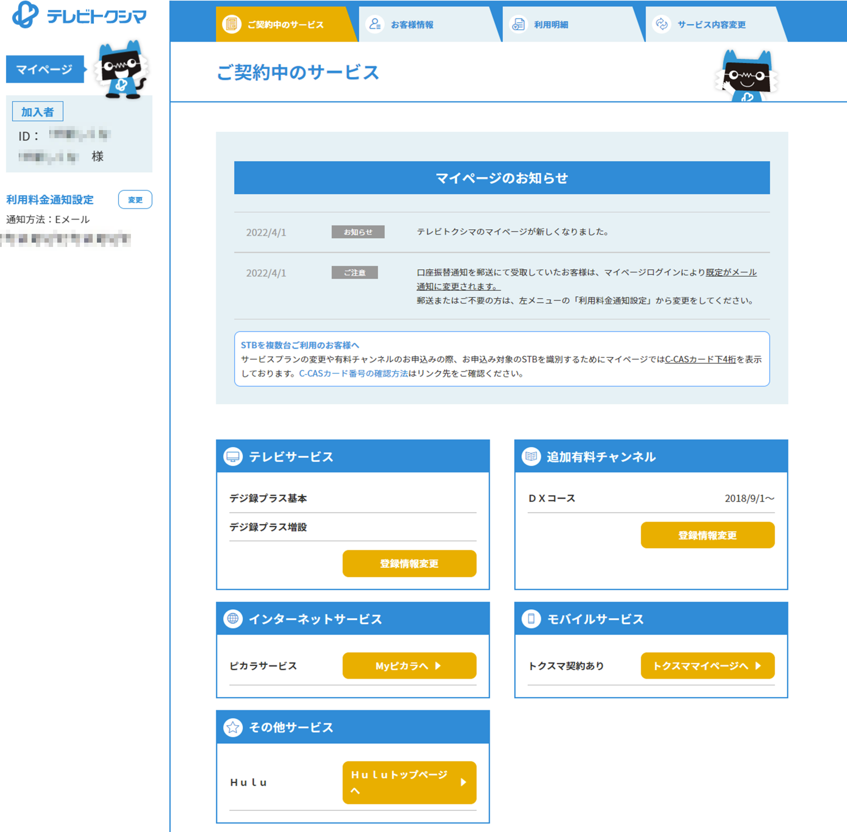Go to トクスママイページへ
The image size is (847, 832).
tap(708, 665)
